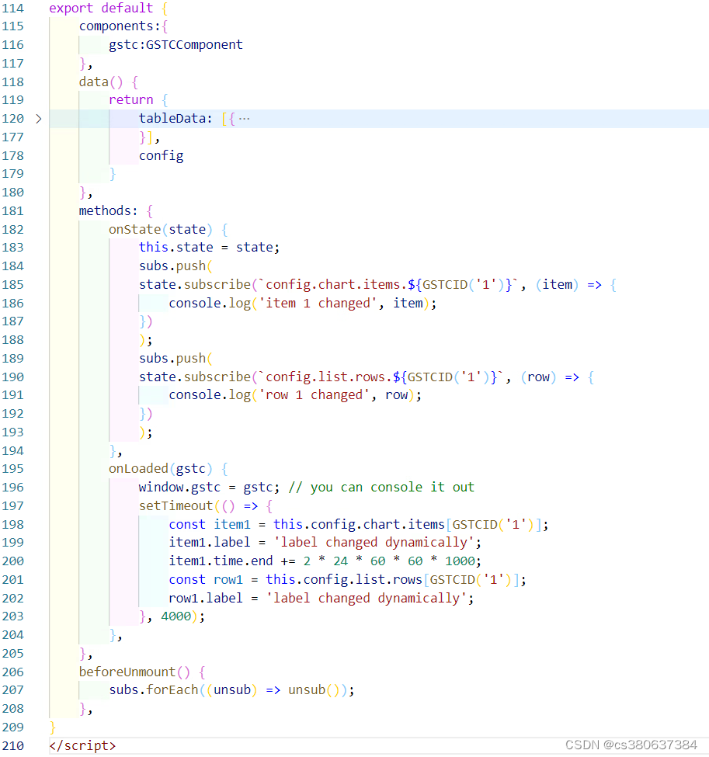Click 'beforeUnmount()' on line 206
The width and height of the screenshot is (709, 757).
tap(135, 672)
